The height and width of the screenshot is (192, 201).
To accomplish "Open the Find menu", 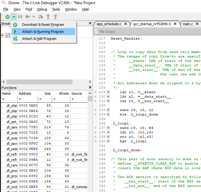I will point(29,9).
